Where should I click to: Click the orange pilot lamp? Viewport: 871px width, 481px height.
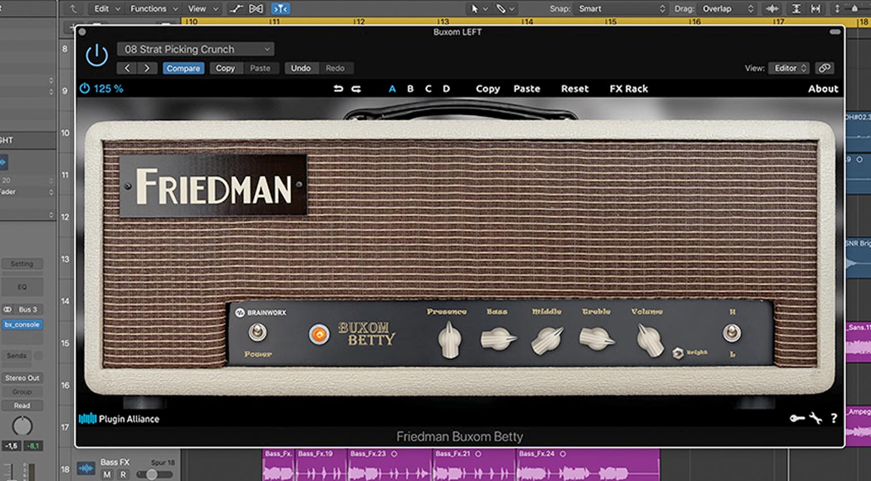click(x=319, y=334)
